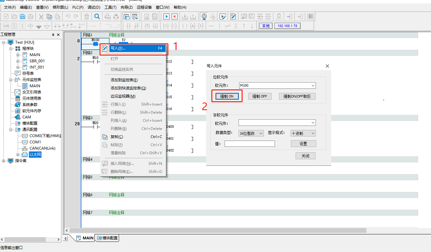431x252 pixels.
Task: Click the 本地 connection button
Action: pos(266,26)
